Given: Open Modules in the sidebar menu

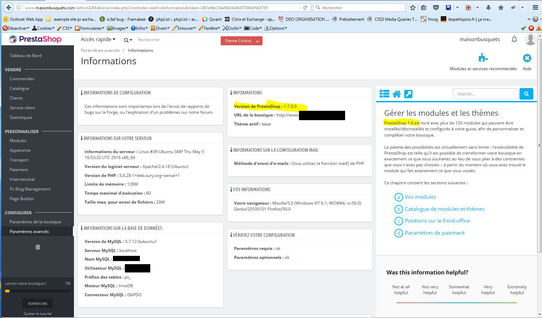Looking at the screenshot, I should (18, 141).
